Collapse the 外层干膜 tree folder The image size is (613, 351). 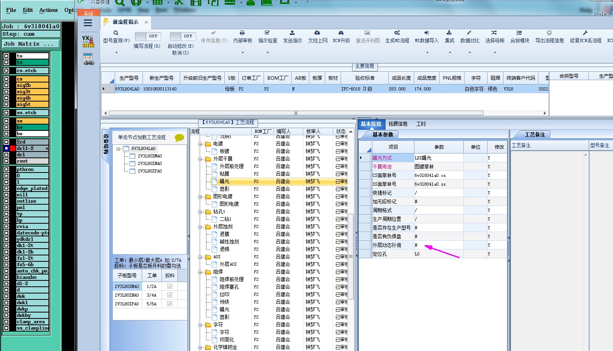200,159
